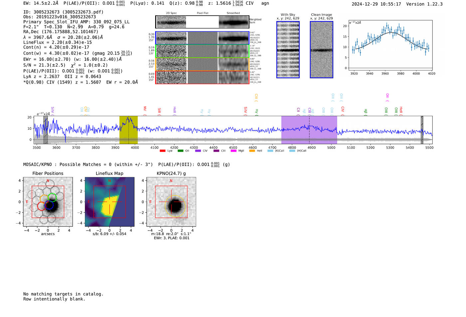The image size is (466, 317).
Task: Click the green OII legend swatch
Action: (x=180, y=151)
